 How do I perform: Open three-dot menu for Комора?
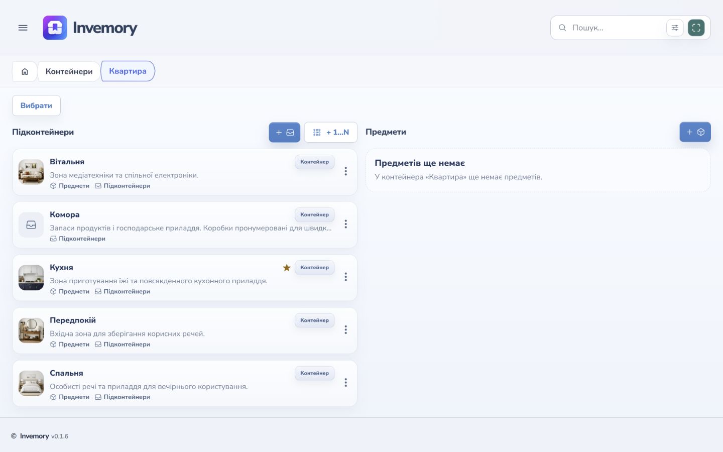345,224
